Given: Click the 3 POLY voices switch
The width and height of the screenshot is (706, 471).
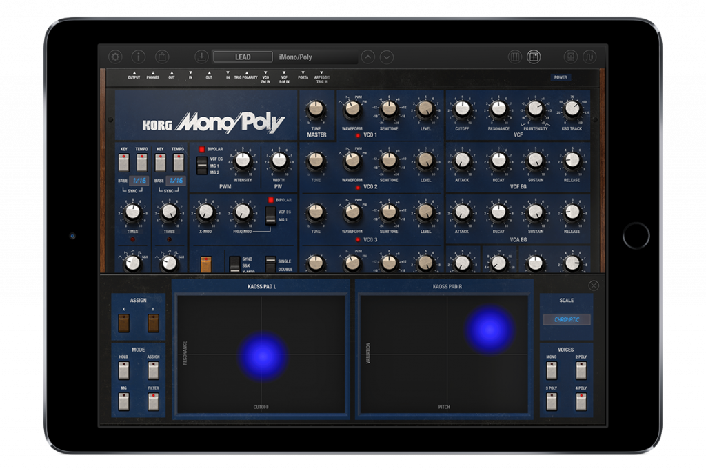Looking at the screenshot, I should [x=552, y=401].
